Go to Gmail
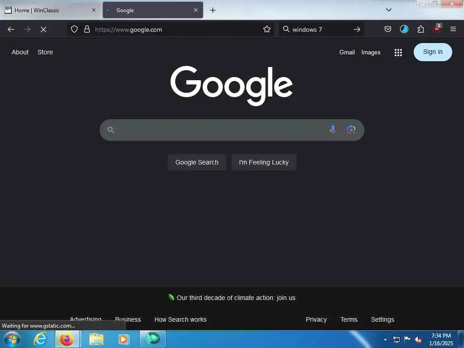This screenshot has width=464, height=348. click(x=347, y=53)
